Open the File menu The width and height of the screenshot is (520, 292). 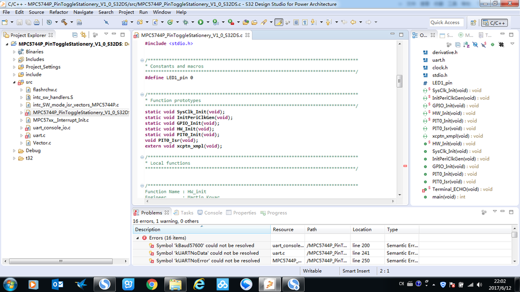[x=6, y=12]
